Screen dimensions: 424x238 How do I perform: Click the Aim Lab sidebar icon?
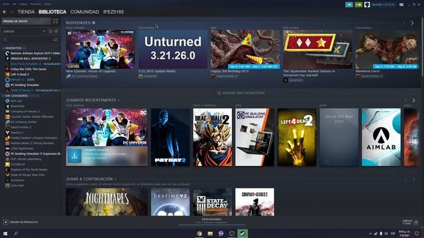7,101
